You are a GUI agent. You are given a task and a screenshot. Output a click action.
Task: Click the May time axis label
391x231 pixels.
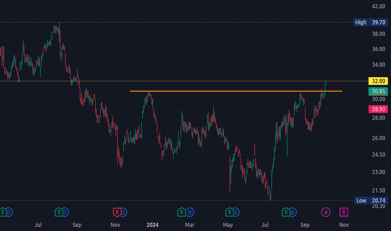click(228, 225)
